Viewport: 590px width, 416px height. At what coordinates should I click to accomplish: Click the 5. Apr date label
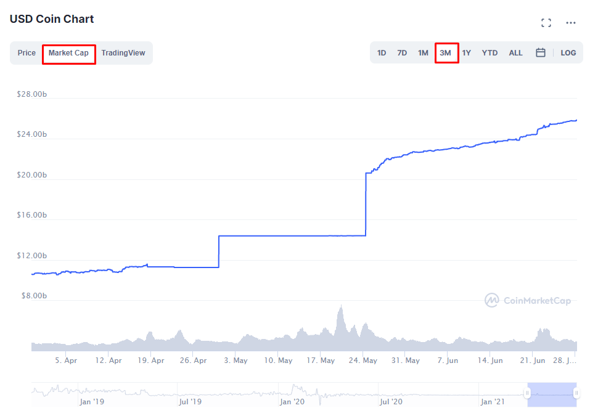click(66, 361)
